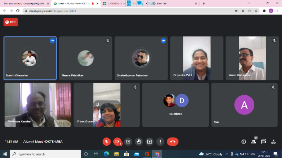
Task: Turn on camera with the red video button
Action: (117, 142)
